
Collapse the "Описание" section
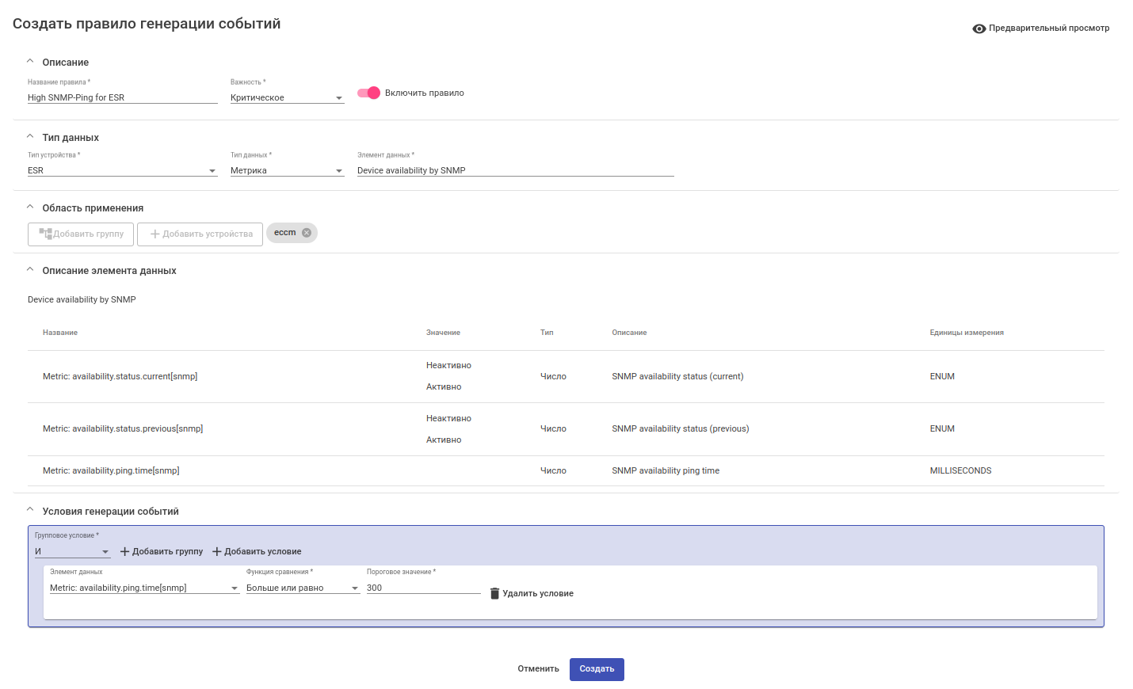[x=30, y=62]
